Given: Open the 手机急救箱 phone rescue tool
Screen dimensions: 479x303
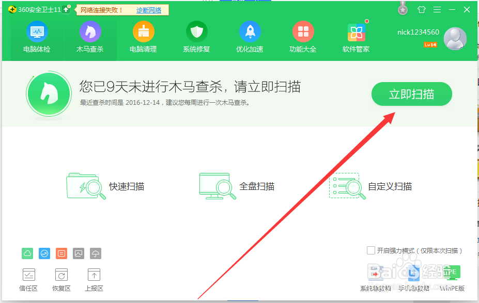Looking at the screenshot, I should [x=413, y=276].
